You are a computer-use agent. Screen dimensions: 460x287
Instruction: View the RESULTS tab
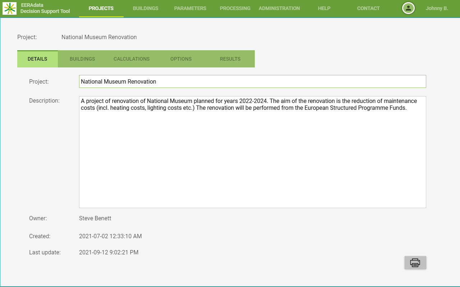click(230, 59)
